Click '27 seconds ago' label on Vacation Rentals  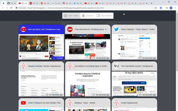tap(54, 95)
